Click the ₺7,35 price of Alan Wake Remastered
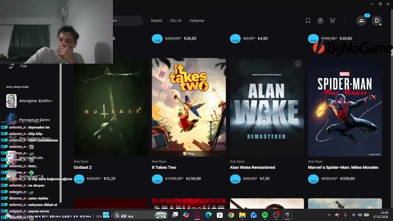This screenshot has width=393, height=221. click(x=265, y=179)
